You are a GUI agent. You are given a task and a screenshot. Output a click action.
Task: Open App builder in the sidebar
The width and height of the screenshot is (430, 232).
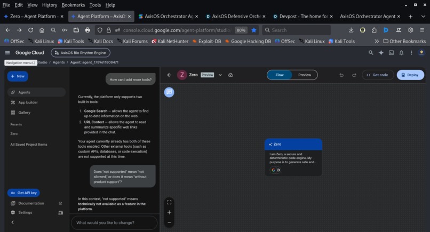pyautogui.click(x=36, y=102)
